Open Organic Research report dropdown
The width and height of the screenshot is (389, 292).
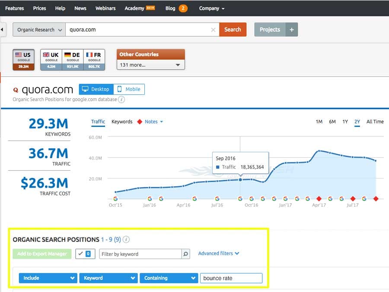39,29
